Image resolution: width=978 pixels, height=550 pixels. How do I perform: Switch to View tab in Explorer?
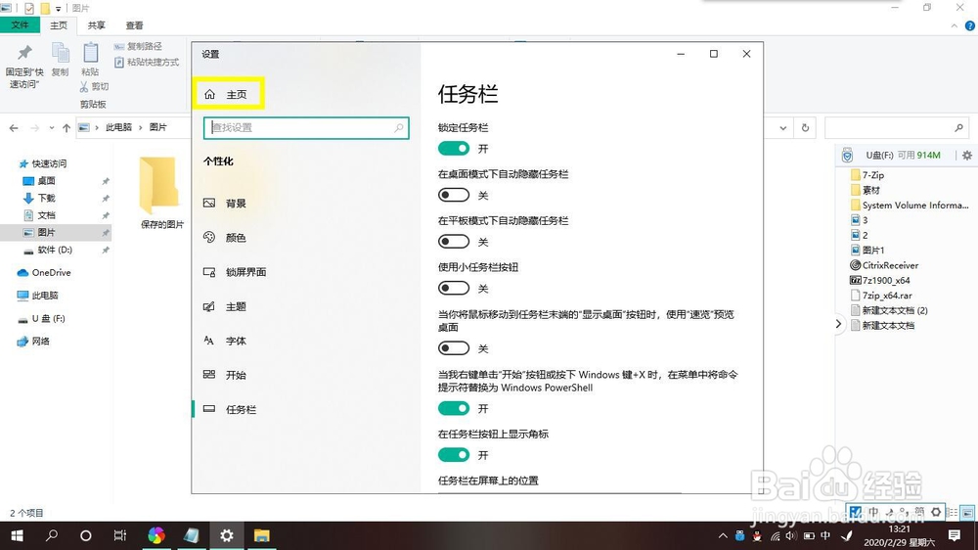[x=134, y=25]
